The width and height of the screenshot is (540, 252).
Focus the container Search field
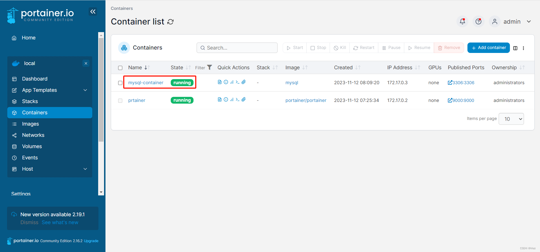point(237,48)
